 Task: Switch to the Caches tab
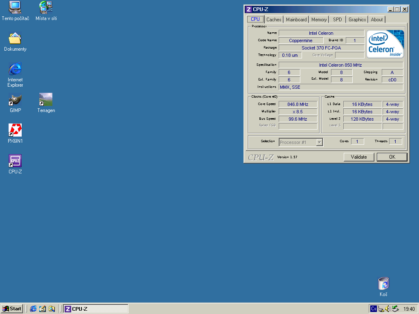pyautogui.click(x=274, y=20)
